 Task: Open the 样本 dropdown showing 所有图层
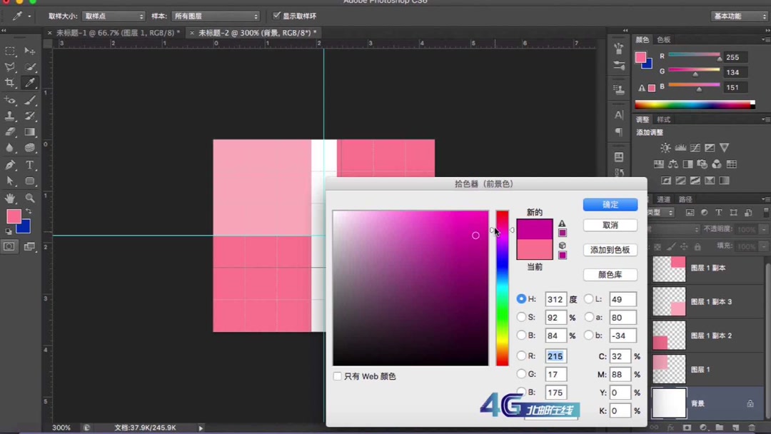coord(216,16)
